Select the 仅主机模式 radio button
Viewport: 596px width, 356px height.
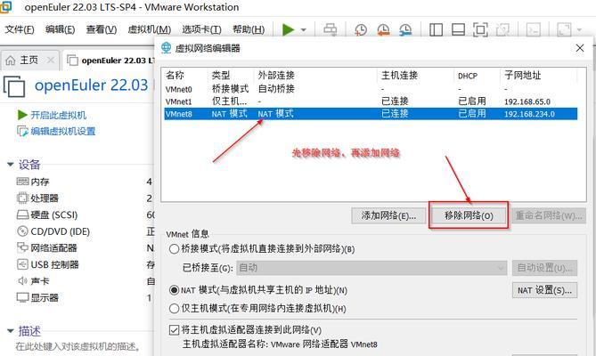(x=174, y=308)
